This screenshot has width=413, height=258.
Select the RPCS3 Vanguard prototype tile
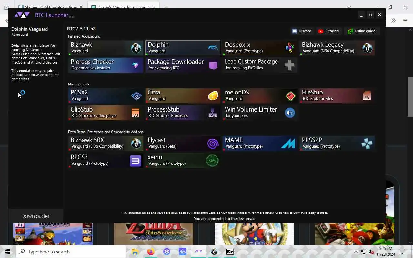click(x=106, y=160)
